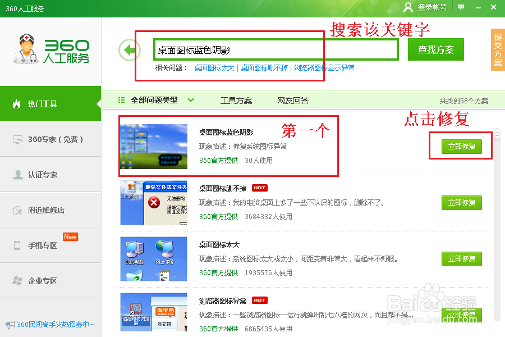Open 附近维修店 in the sidebar
The image size is (505, 337).
coord(50,210)
